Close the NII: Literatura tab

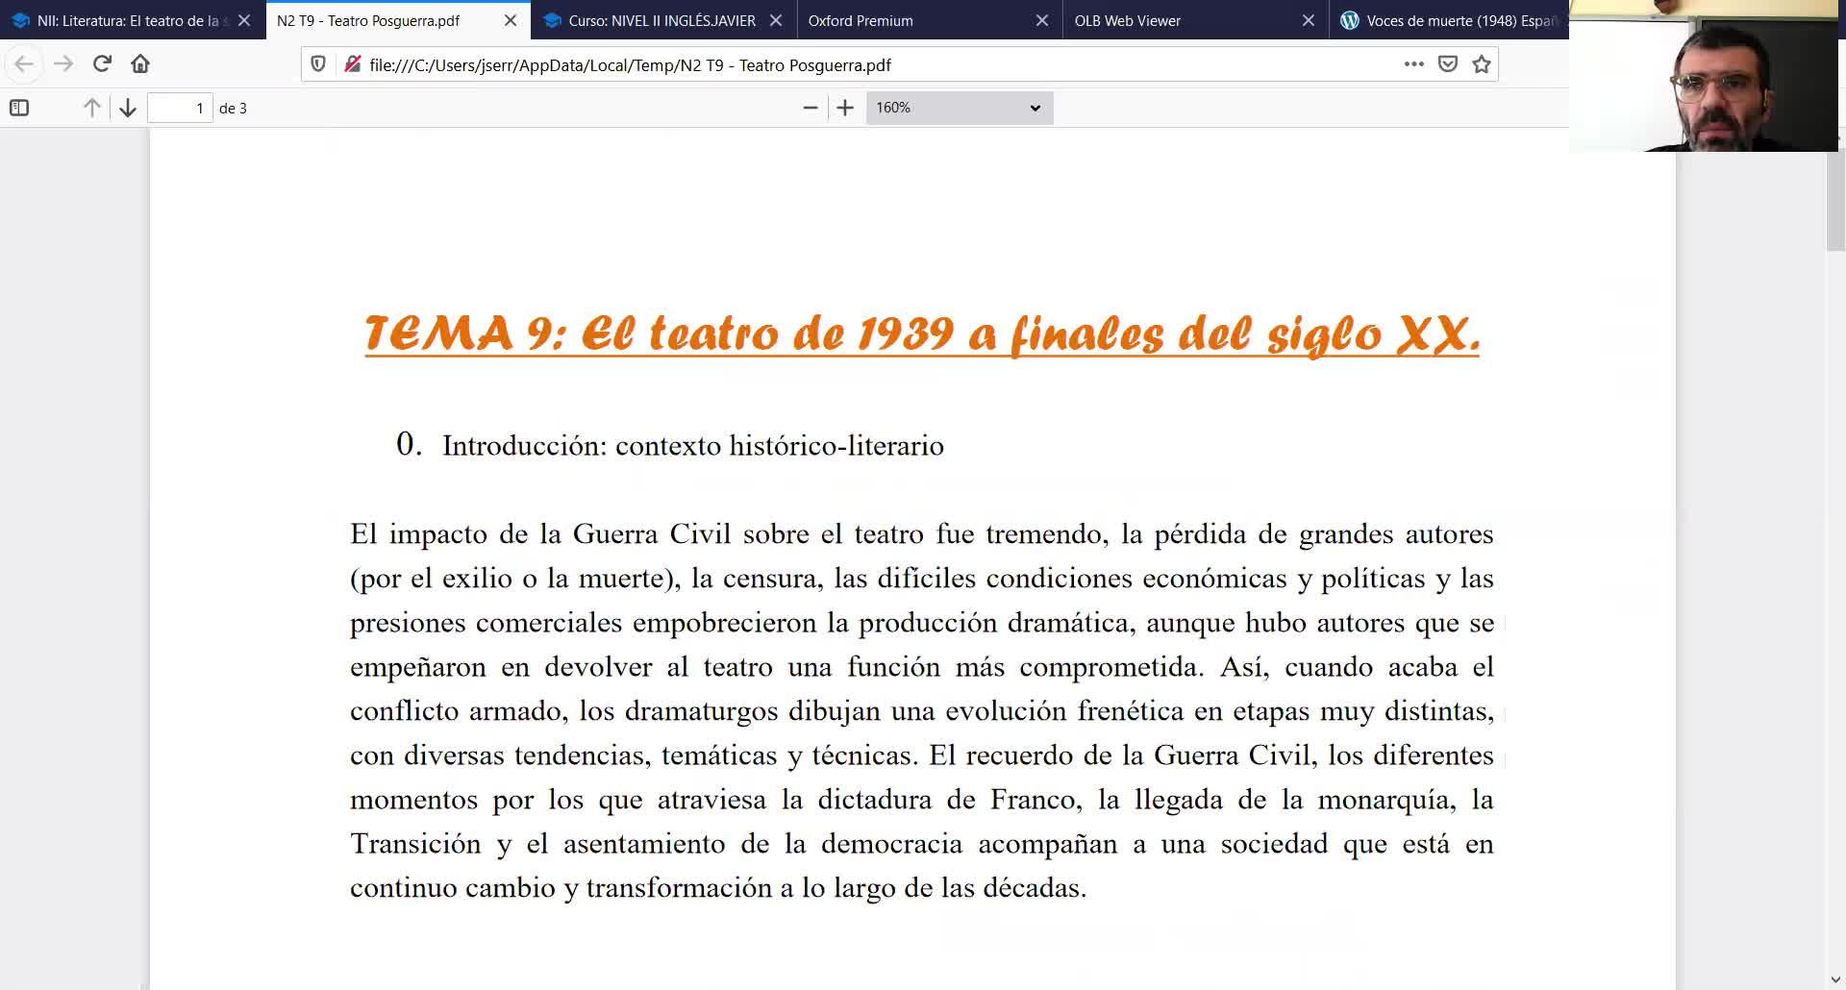244,20
